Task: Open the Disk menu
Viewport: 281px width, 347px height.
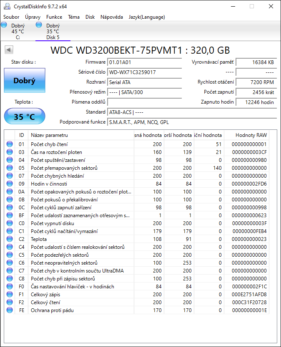Action: [90, 17]
